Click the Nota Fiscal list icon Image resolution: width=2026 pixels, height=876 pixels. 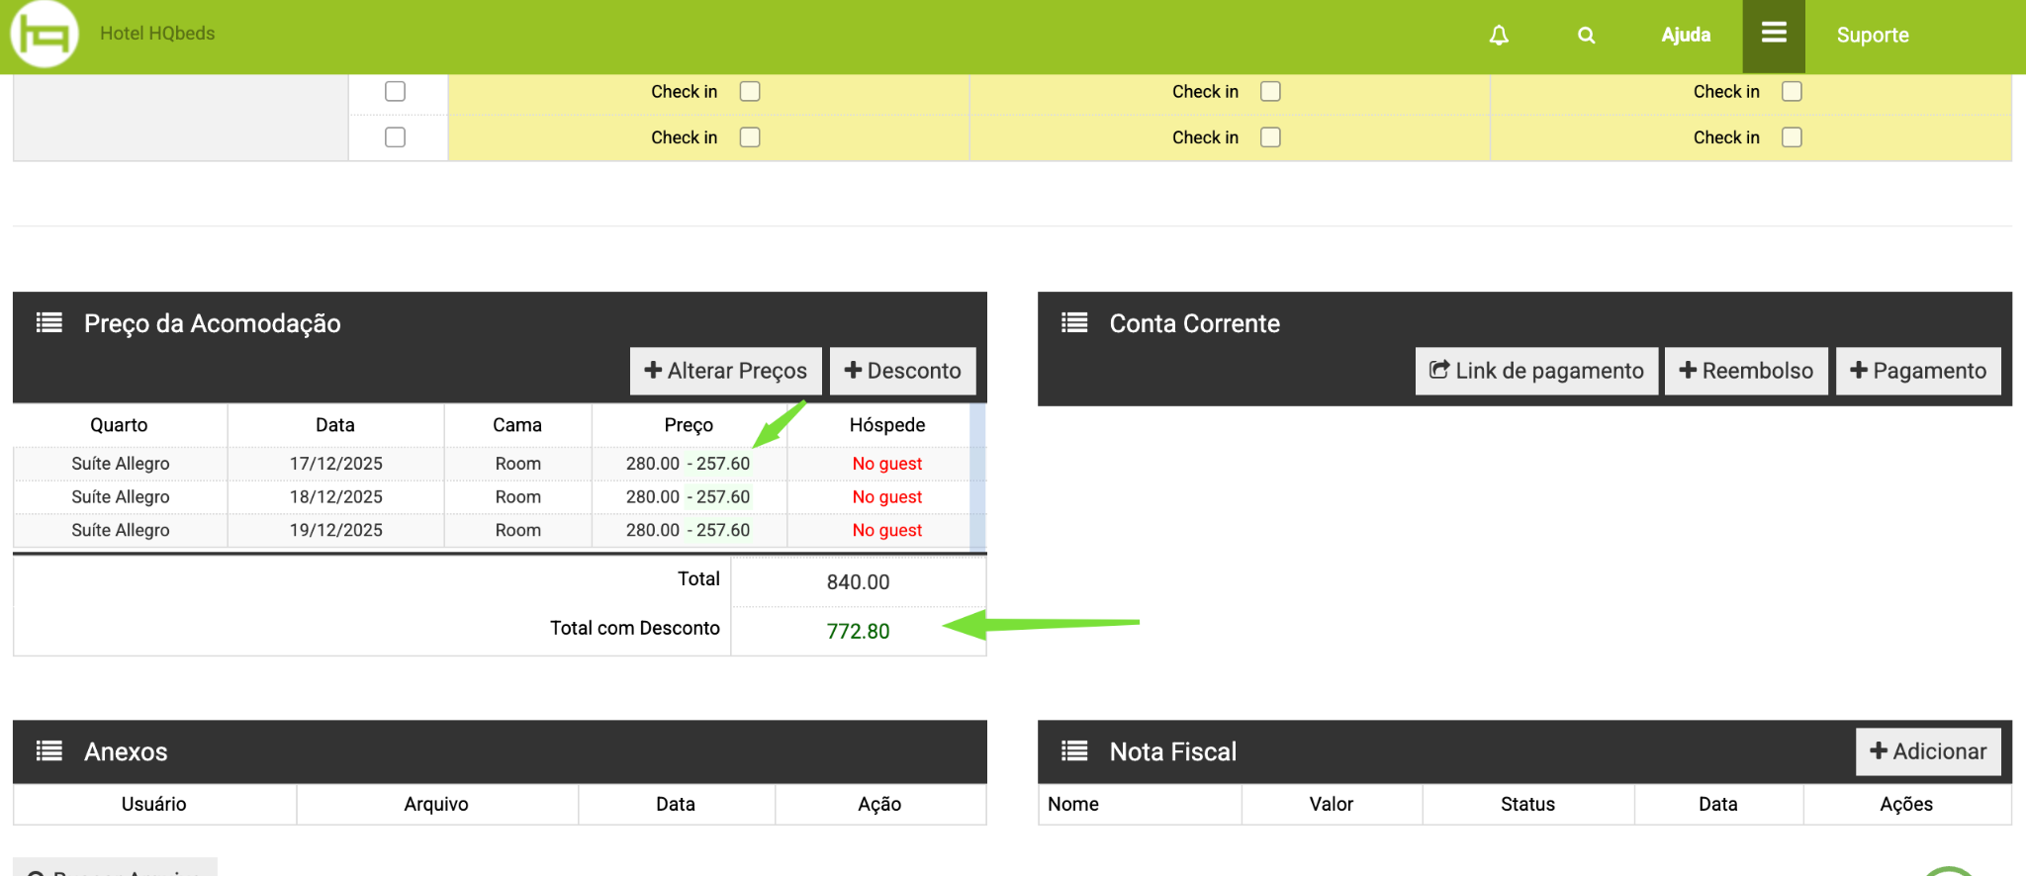(1074, 751)
